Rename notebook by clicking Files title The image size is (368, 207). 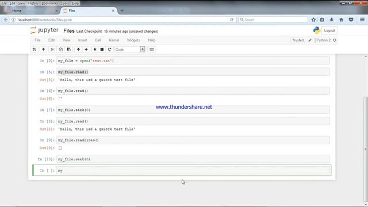point(69,31)
